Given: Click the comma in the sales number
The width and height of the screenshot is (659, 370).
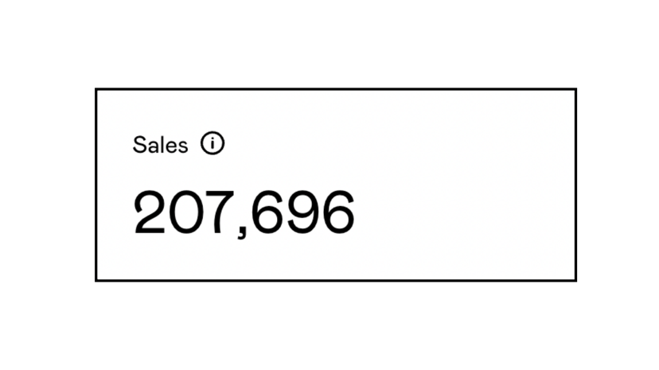Looking at the screenshot, I should point(242,232).
